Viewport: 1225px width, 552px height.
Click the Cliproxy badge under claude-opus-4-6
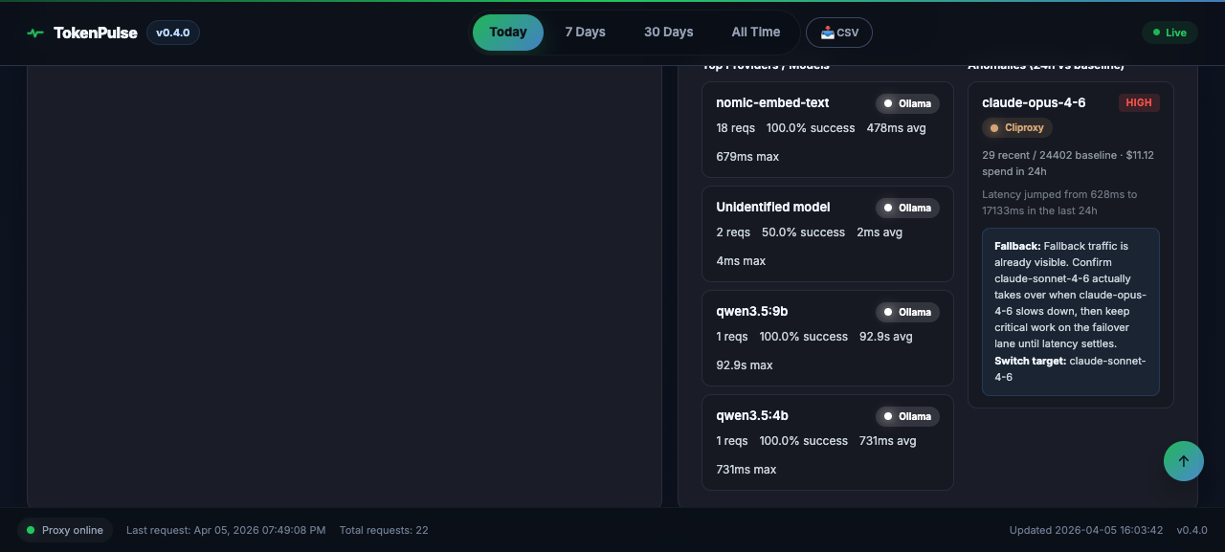tap(1016, 127)
